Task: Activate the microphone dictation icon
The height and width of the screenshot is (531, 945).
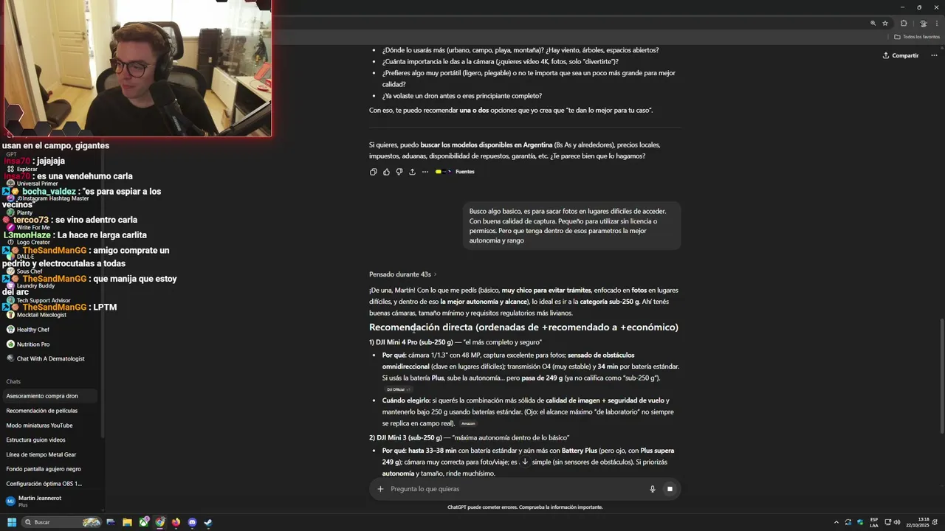Action: 653,489
